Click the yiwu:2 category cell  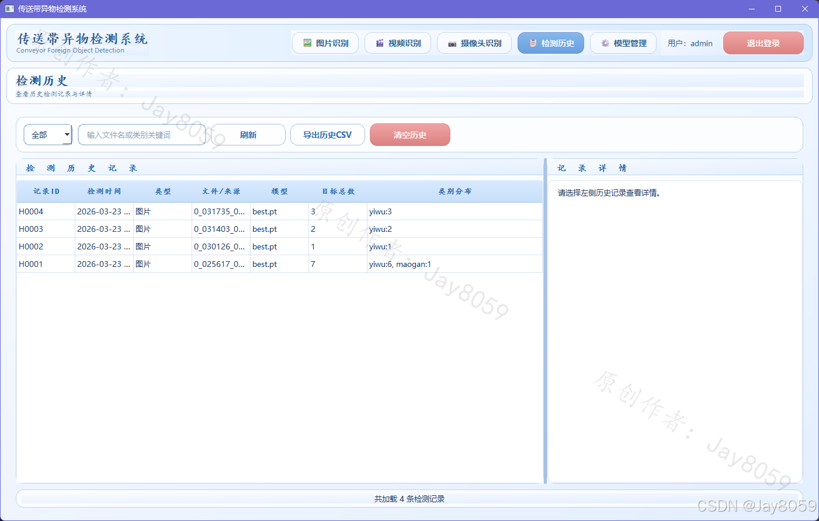click(x=455, y=229)
